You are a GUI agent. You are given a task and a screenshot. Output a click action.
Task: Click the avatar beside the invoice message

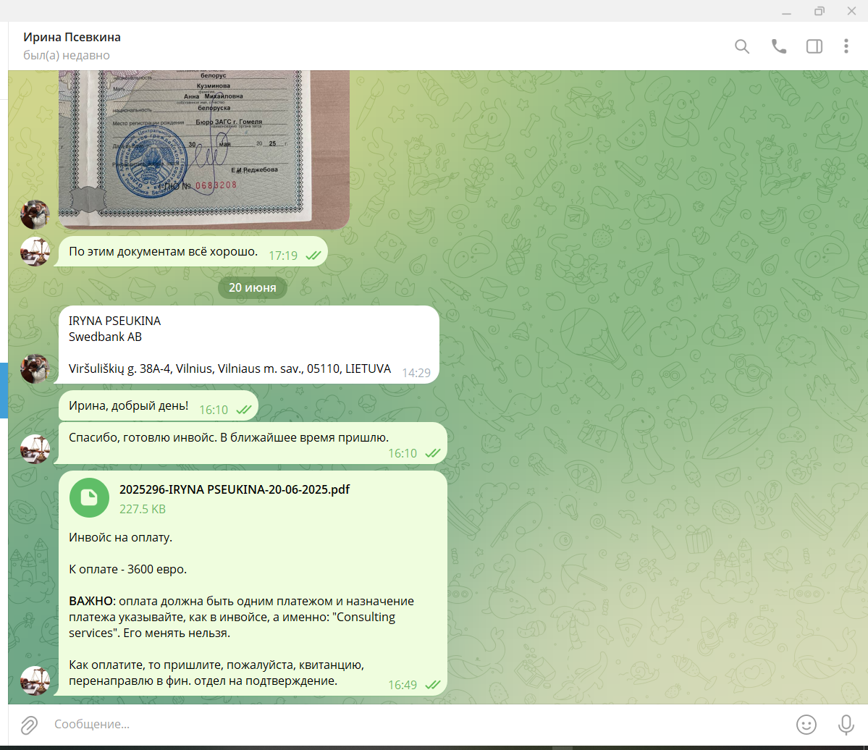[x=35, y=681]
